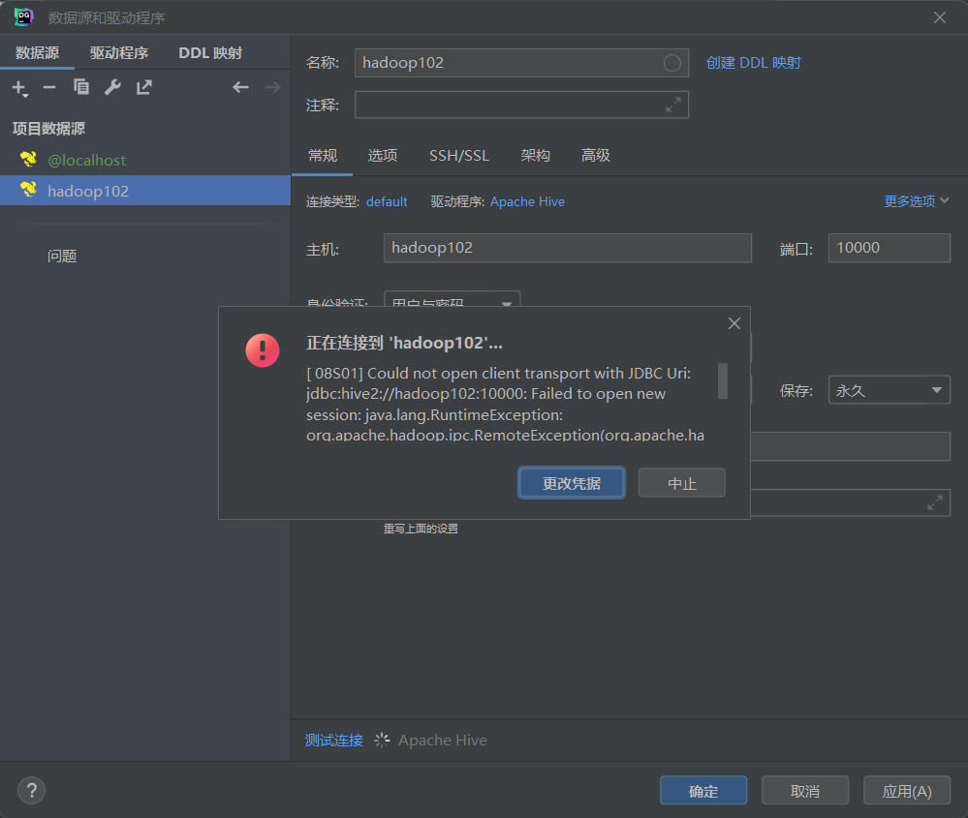The image size is (968, 818).
Task: Click the 主机 input field
Action: (568, 248)
